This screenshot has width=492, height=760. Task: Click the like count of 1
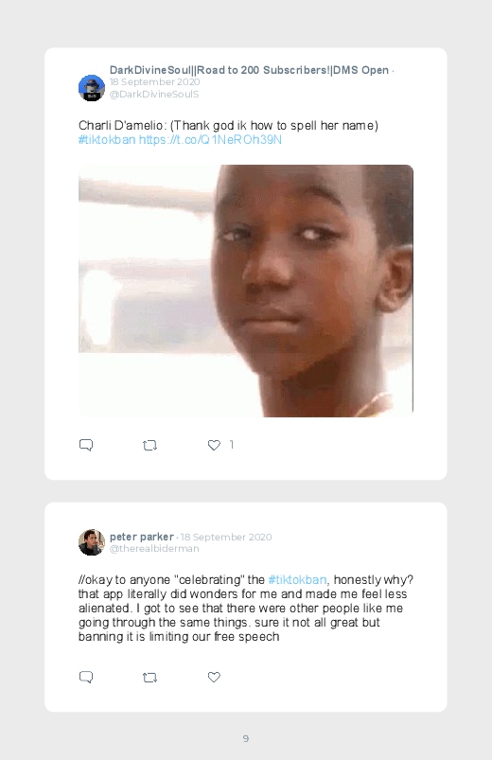click(x=232, y=445)
